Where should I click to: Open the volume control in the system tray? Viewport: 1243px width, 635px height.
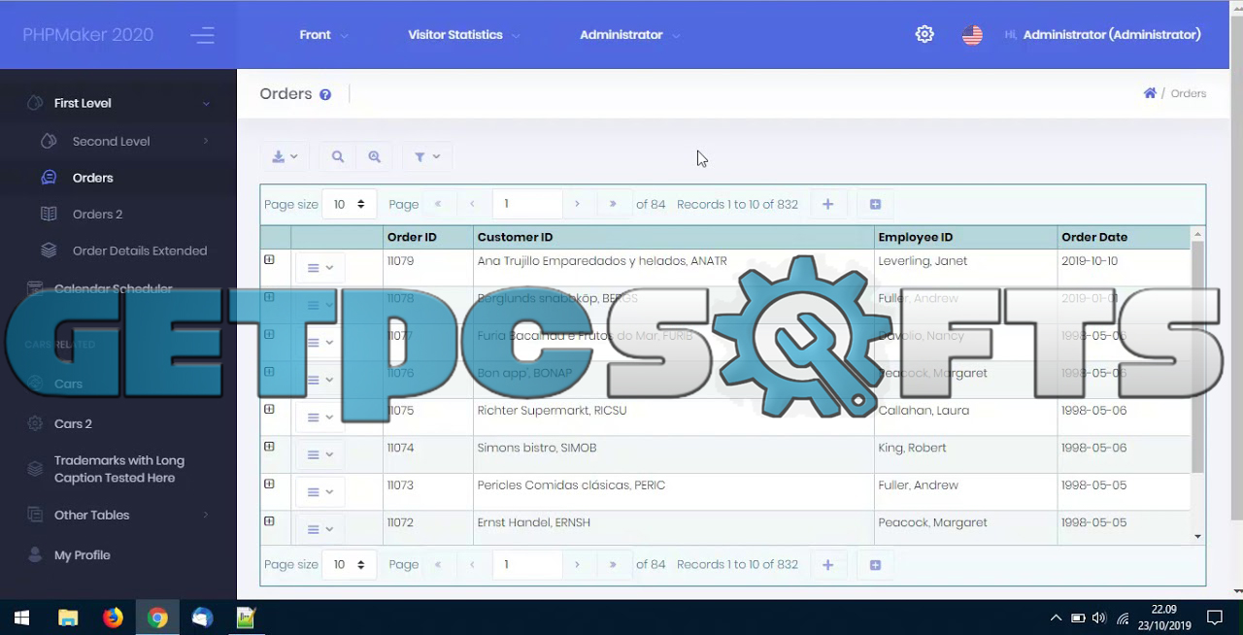coord(1098,618)
